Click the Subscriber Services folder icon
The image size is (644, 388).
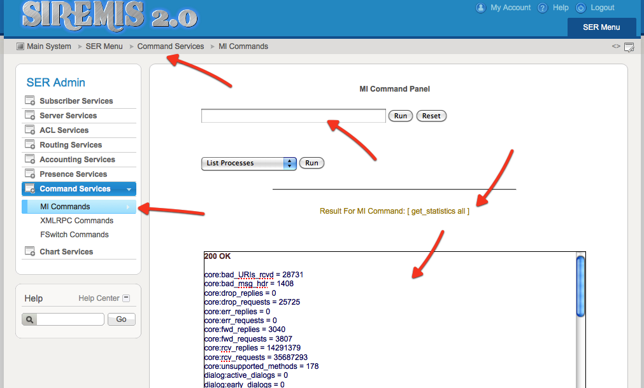coord(30,100)
